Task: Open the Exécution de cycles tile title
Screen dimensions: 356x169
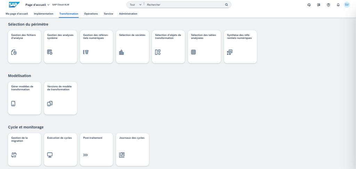Action: pos(59,138)
